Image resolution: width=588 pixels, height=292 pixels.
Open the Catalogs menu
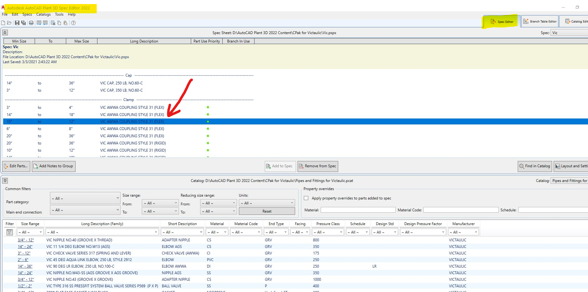(x=43, y=14)
